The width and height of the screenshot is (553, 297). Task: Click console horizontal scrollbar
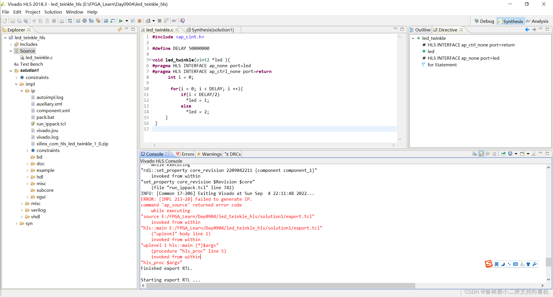pyautogui.click(x=281, y=285)
